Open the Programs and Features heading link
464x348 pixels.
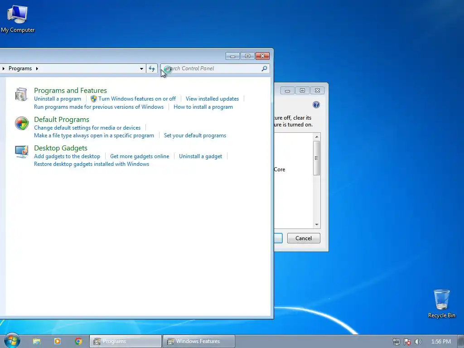click(x=70, y=91)
